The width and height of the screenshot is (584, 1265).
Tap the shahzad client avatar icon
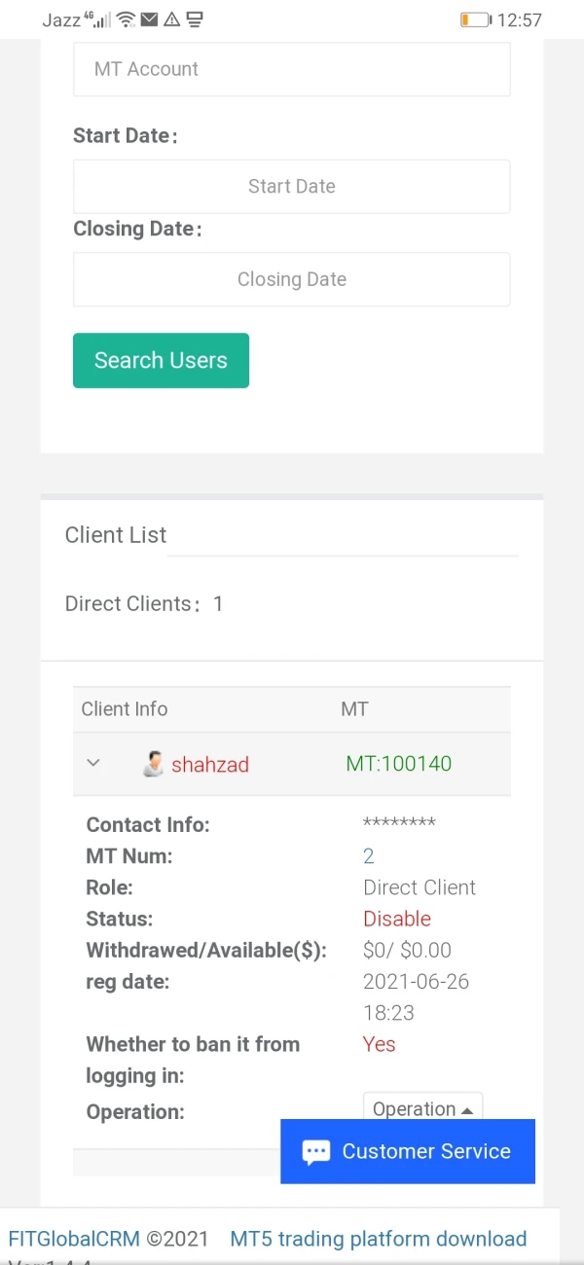(x=153, y=764)
